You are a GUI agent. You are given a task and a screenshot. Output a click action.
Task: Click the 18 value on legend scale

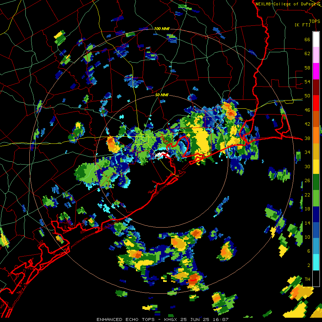[x=307, y=209]
